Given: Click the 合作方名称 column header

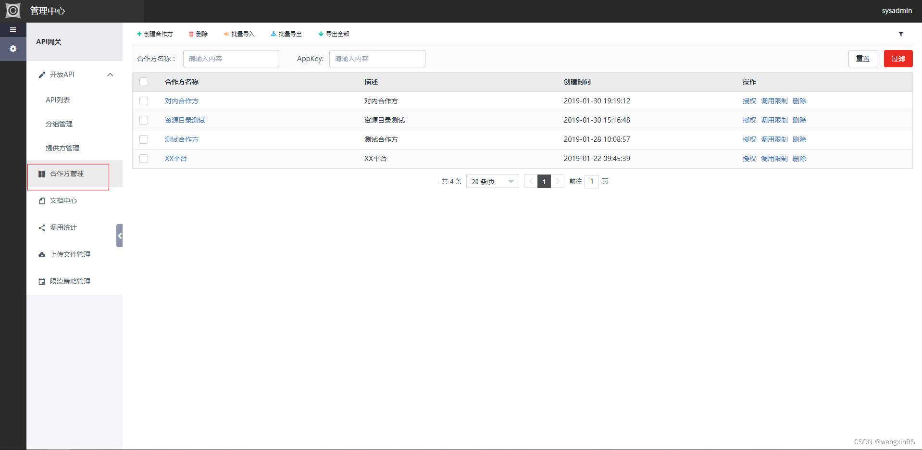Looking at the screenshot, I should [182, 82].
